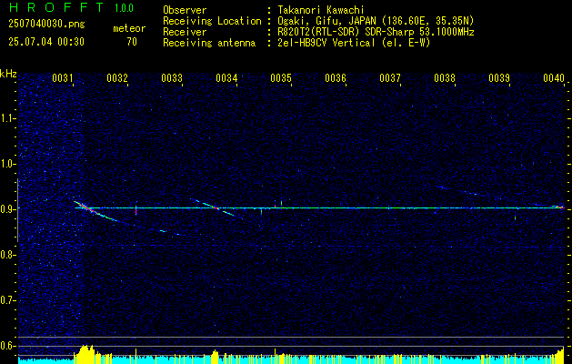This screenshot has height=364, width=572.
Task: Click time marker 0035
Action: click(x=281, y=78)
